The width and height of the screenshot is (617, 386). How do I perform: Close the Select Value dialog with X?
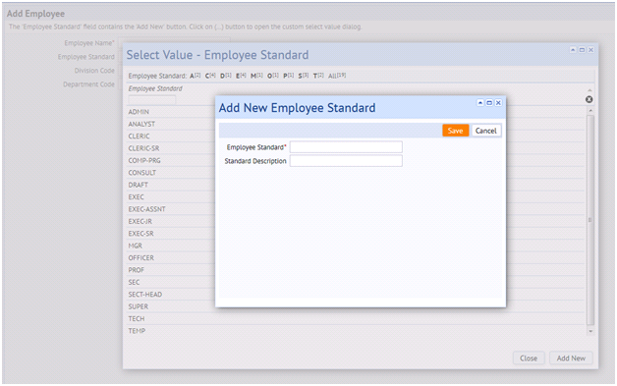(x=591, y=50)
